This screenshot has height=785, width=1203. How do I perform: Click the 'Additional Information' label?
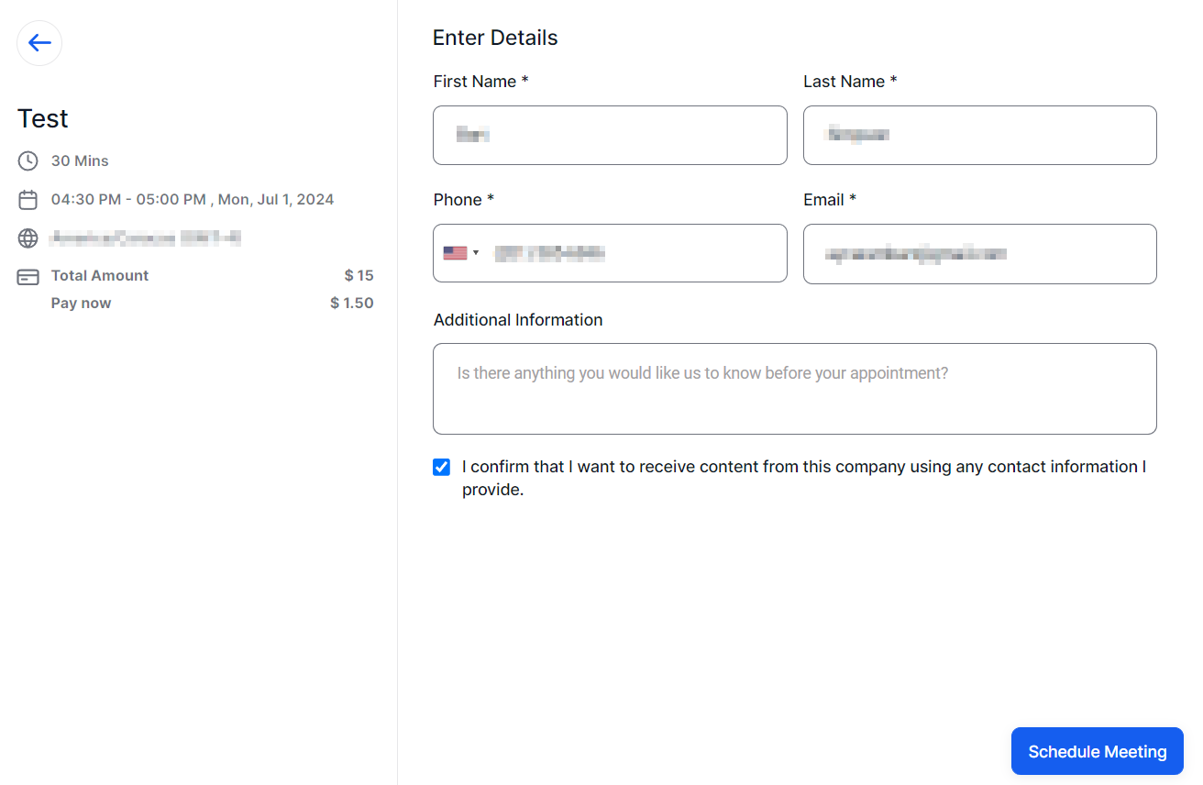(x=518, y=320)
